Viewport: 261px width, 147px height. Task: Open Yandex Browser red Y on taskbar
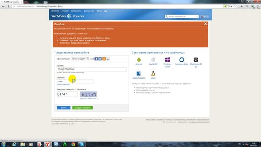[x=48, y=144]
